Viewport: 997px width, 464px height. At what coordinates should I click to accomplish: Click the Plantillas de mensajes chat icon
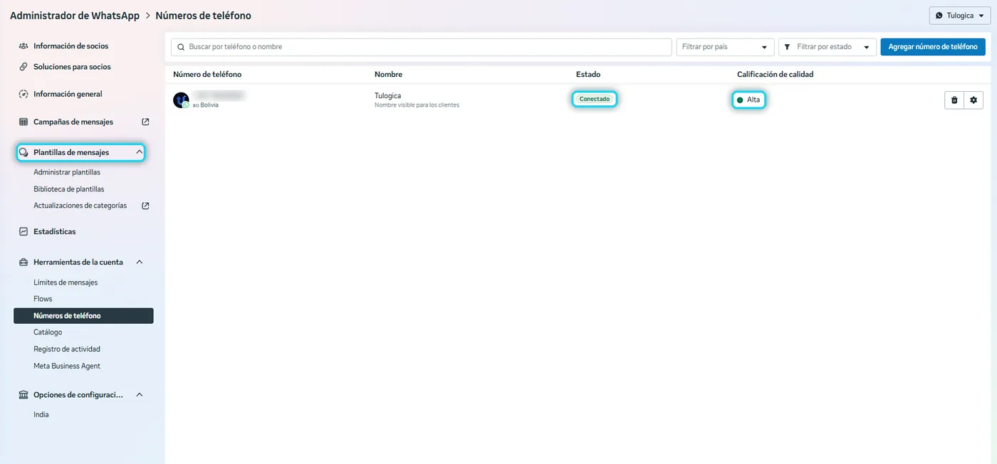point(24,152)
